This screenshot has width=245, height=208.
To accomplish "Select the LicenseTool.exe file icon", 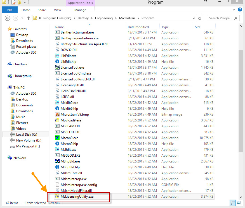I will 57,67.
